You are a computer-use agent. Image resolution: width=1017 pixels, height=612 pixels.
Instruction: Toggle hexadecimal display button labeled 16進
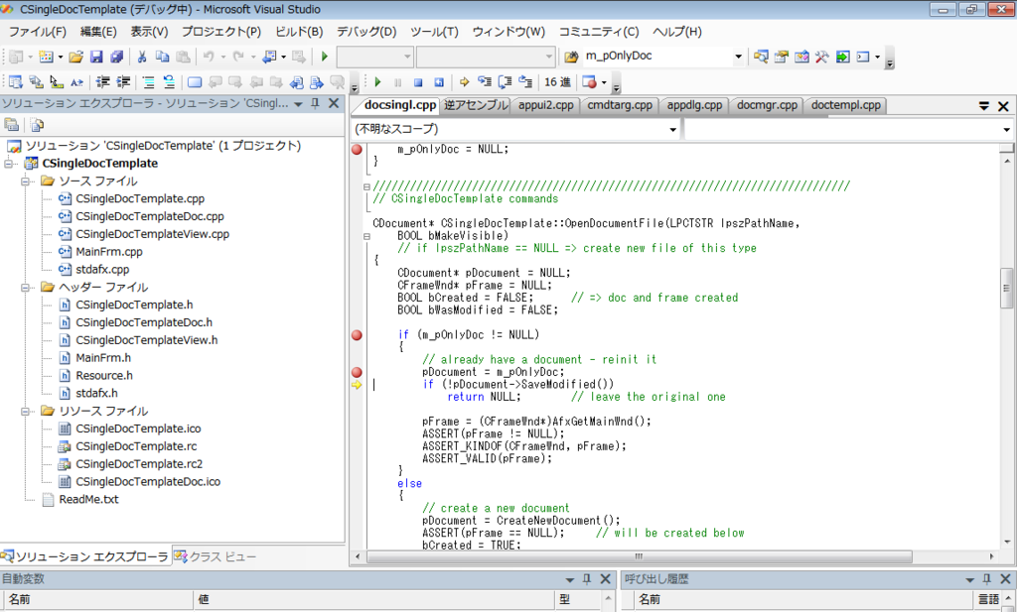557,82
